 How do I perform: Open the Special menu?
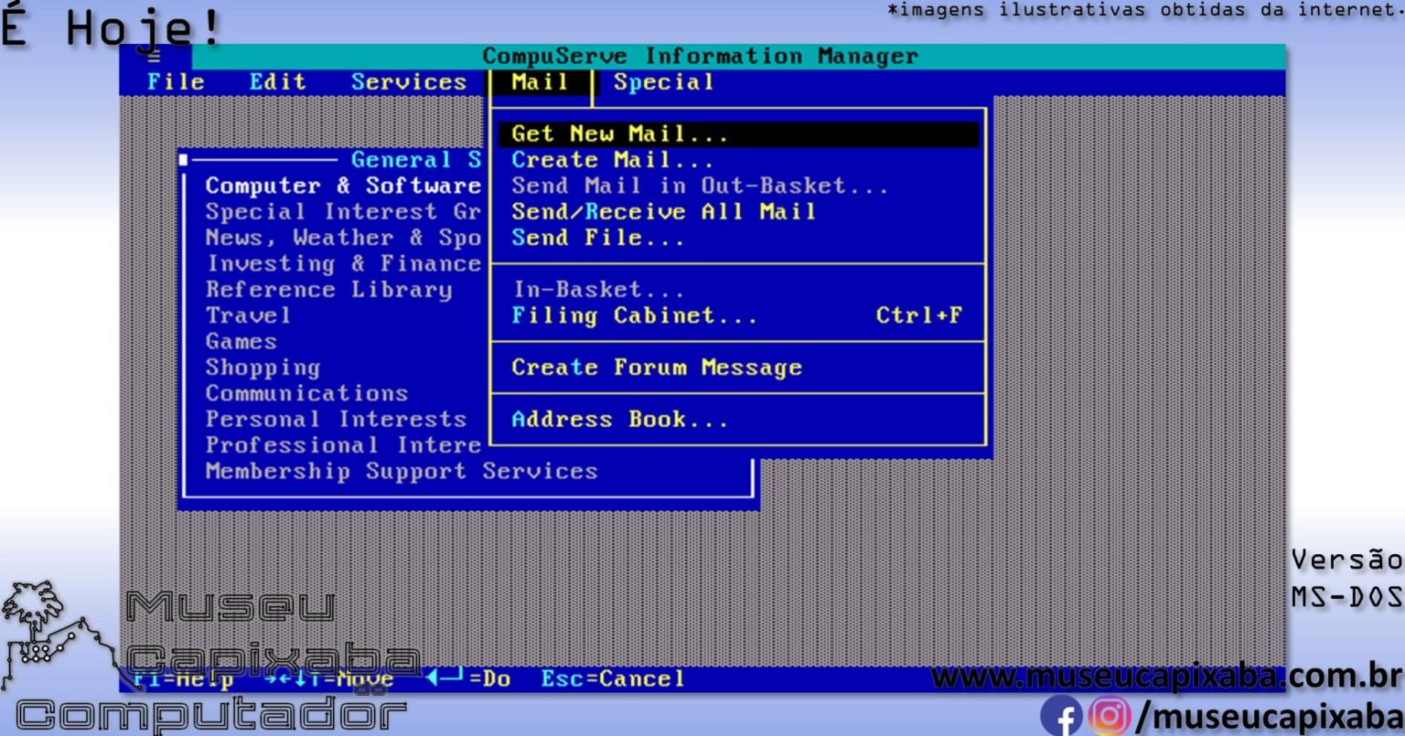pyautogui.click(x=665, y=81)
